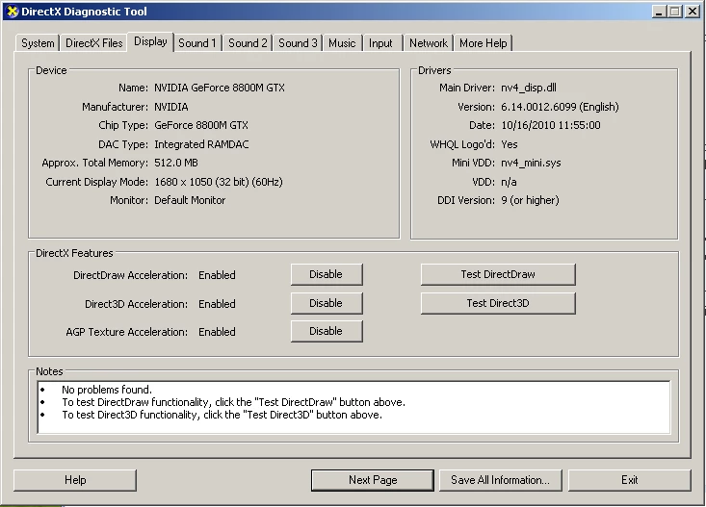The height and width of the screenshot is (507, 706).
Task: Click the '512.0 MB' memory value
Action: pos(176,163)
